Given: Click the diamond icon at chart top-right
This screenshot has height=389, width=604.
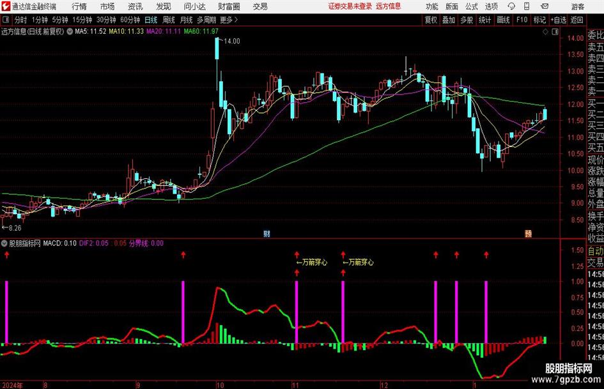Looking at the screenshot, I should [545, 32].
